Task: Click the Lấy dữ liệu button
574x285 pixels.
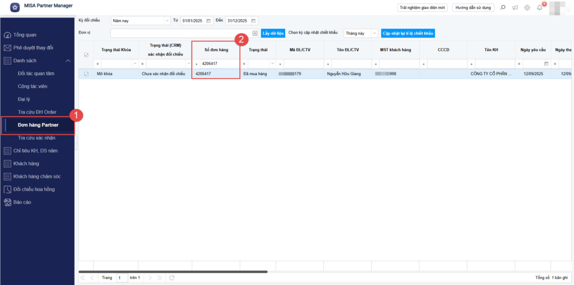Action: 273,33
